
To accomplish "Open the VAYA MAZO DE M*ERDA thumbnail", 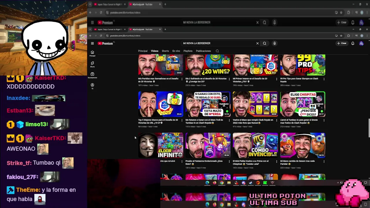I will 208,104.
